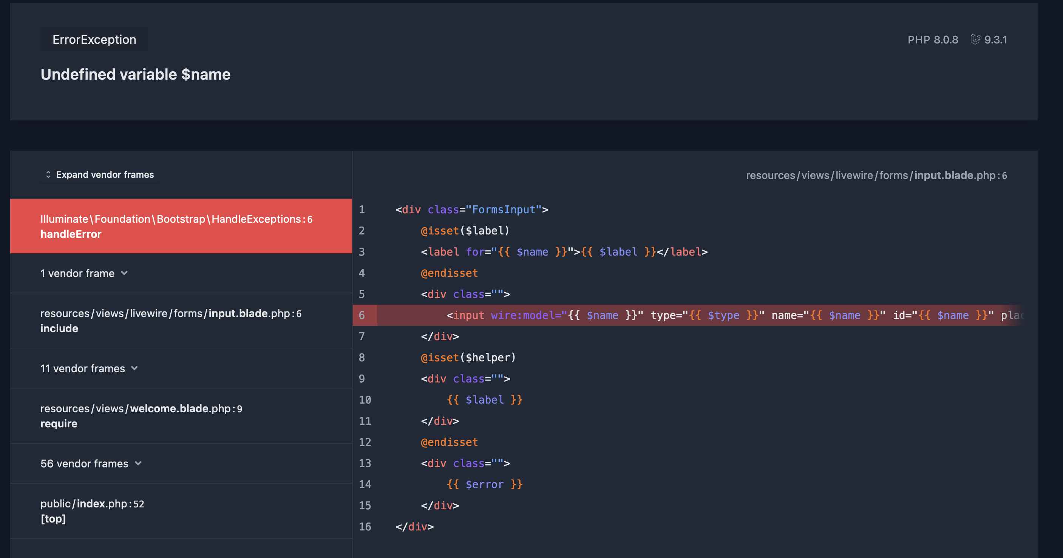
Task: Select the input.blade.php include frame
Action: click(x=181, y=321)
